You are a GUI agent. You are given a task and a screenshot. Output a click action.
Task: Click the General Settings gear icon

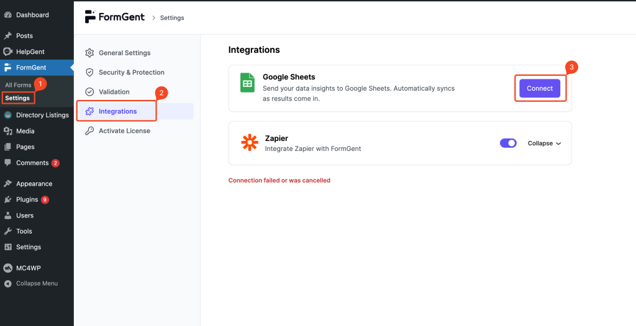tap(89, 53)
